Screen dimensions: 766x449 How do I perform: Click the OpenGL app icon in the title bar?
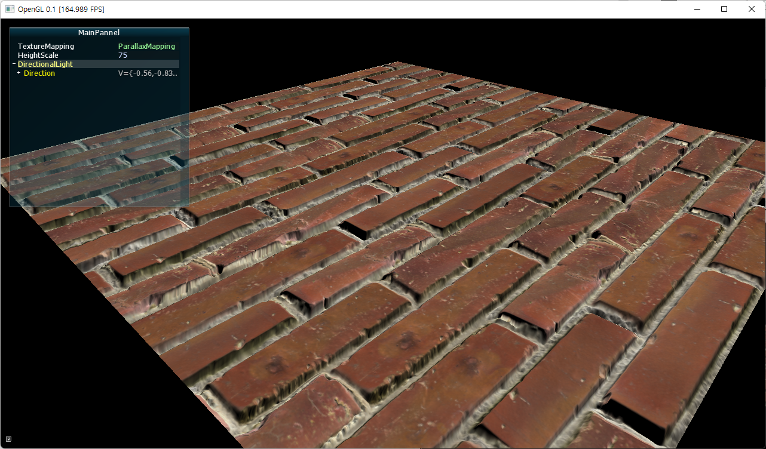point(10,9)
